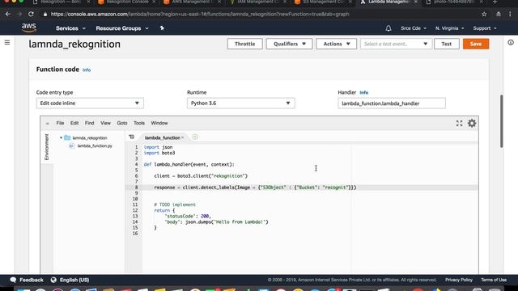Save the function with Save button
Viewport: 518px width, 291px height.
pyautogui.click(x=476, y=44)
